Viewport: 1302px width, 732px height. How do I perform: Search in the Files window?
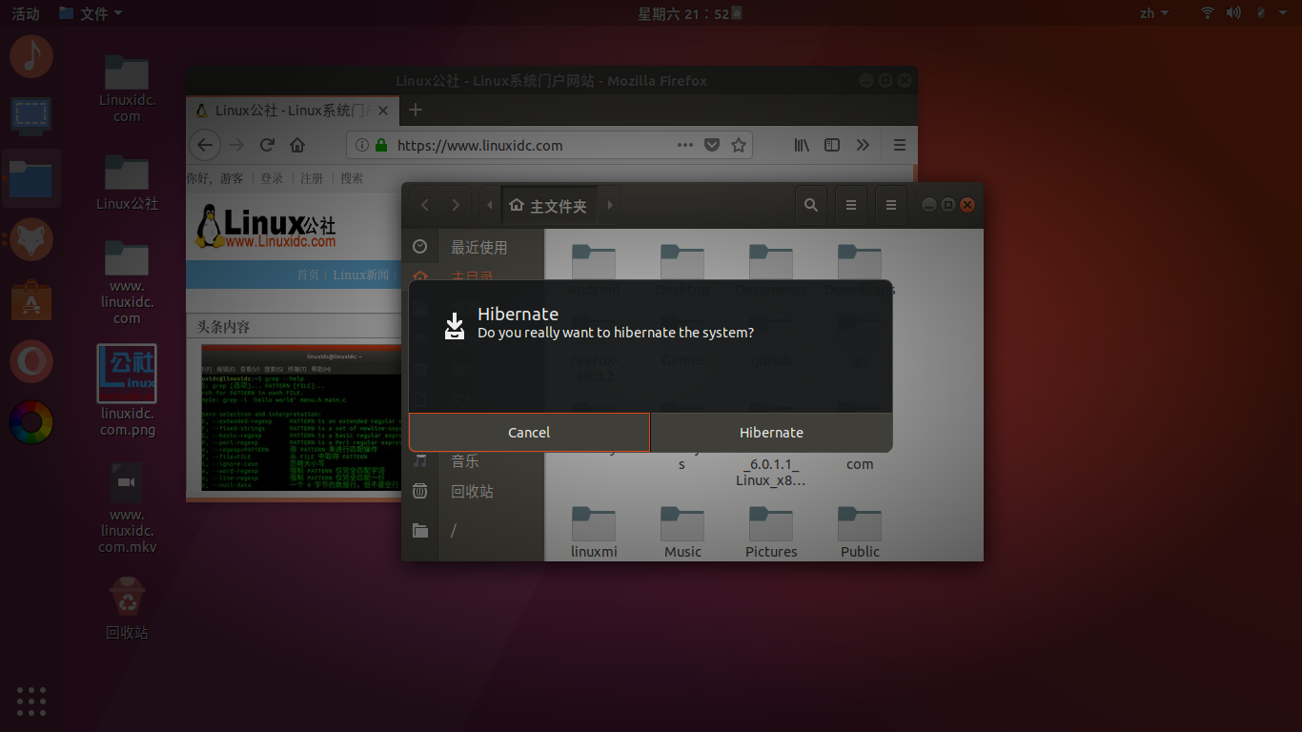[811, 205]
